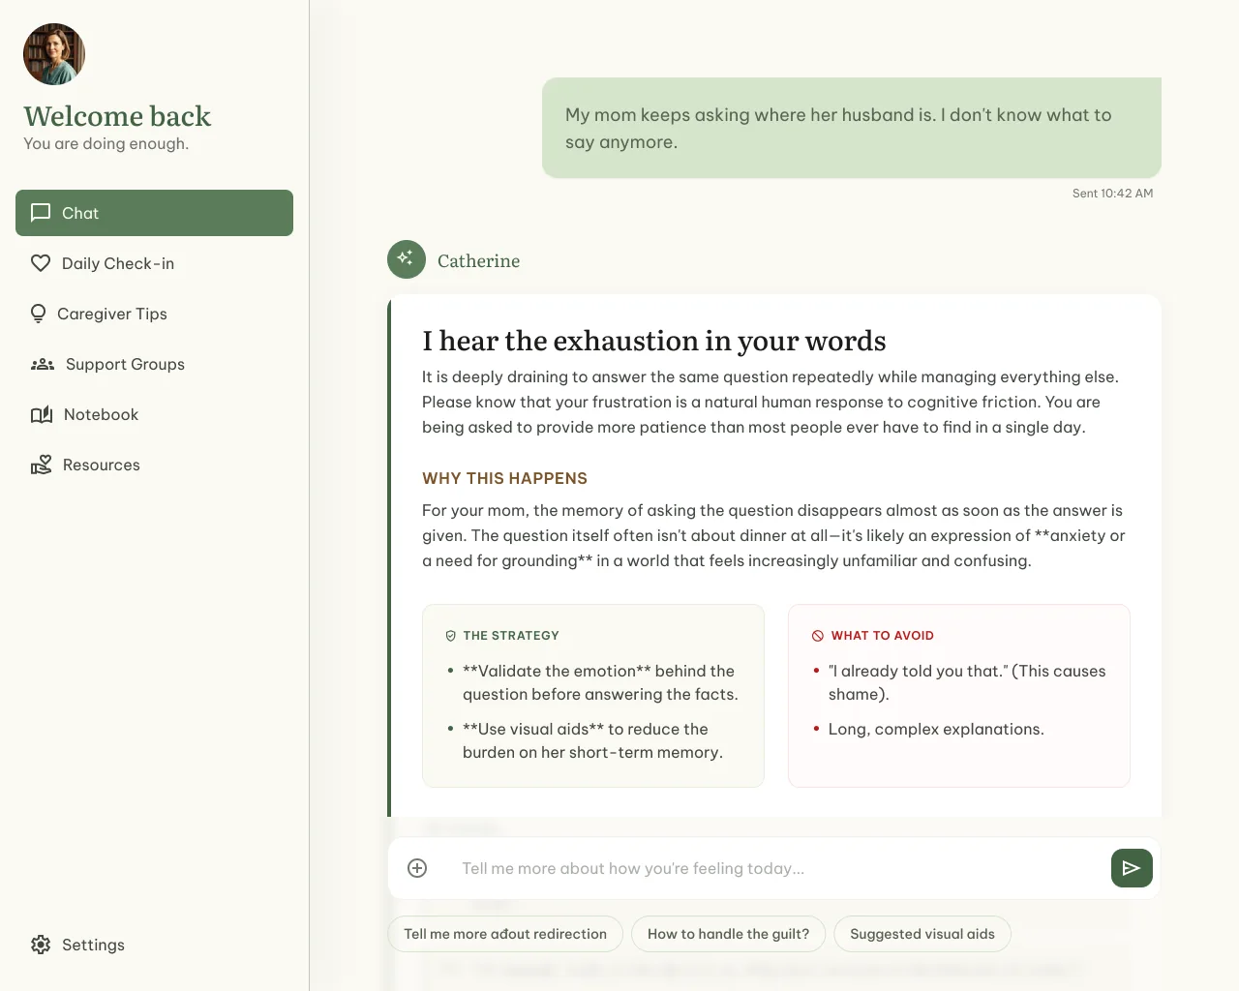Click 'You are doing enough.' subtitle
Viewport: 1239px width, 991px height.
[x=106, y=143]
